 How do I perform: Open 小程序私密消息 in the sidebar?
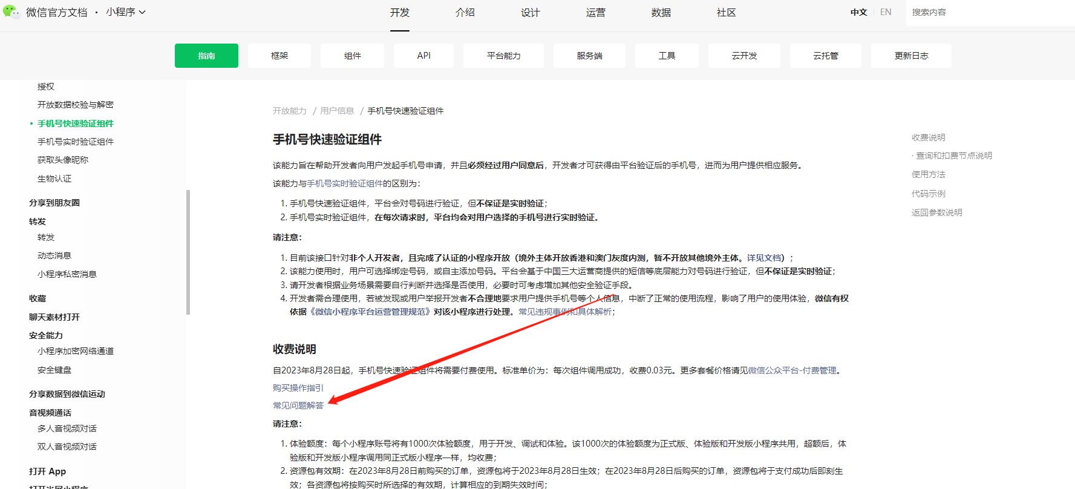pos(67,274)
